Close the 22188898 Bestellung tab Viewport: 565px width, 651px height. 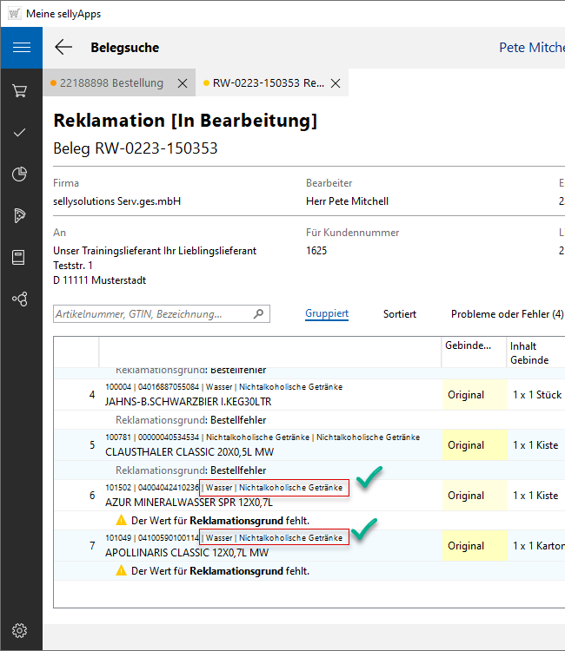pyautogui.click(x=183, y=83)
